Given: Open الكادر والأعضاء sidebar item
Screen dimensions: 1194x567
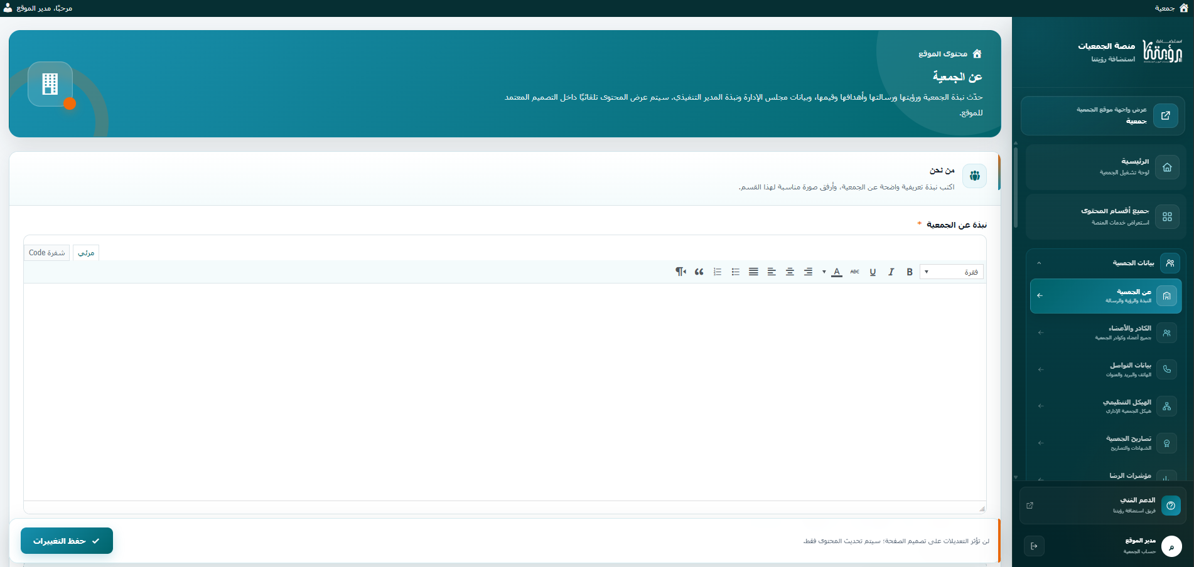Looking at the screenshot, I should coord(1105,332).
